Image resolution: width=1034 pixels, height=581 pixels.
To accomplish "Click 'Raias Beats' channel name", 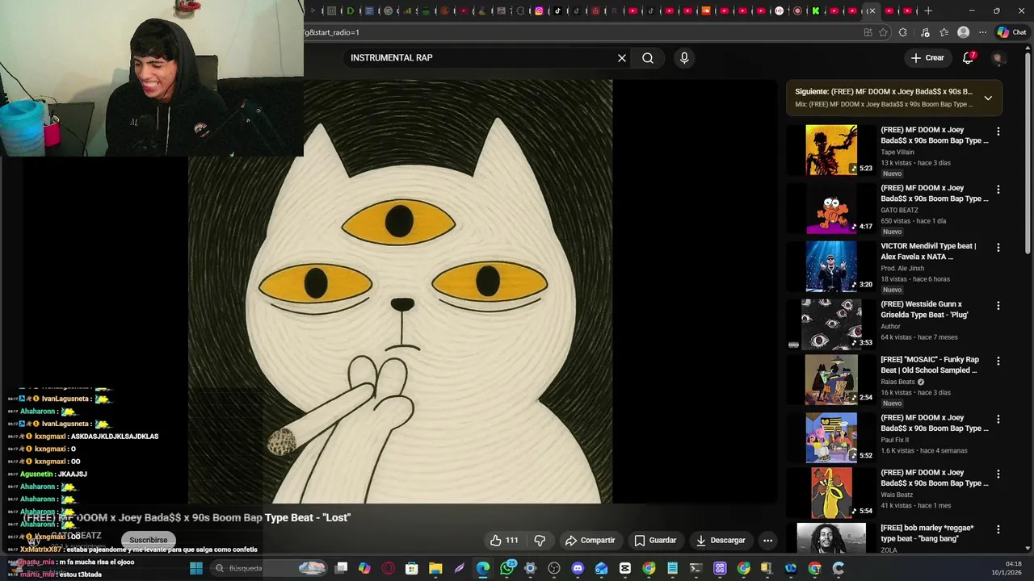I will point(897,382).
